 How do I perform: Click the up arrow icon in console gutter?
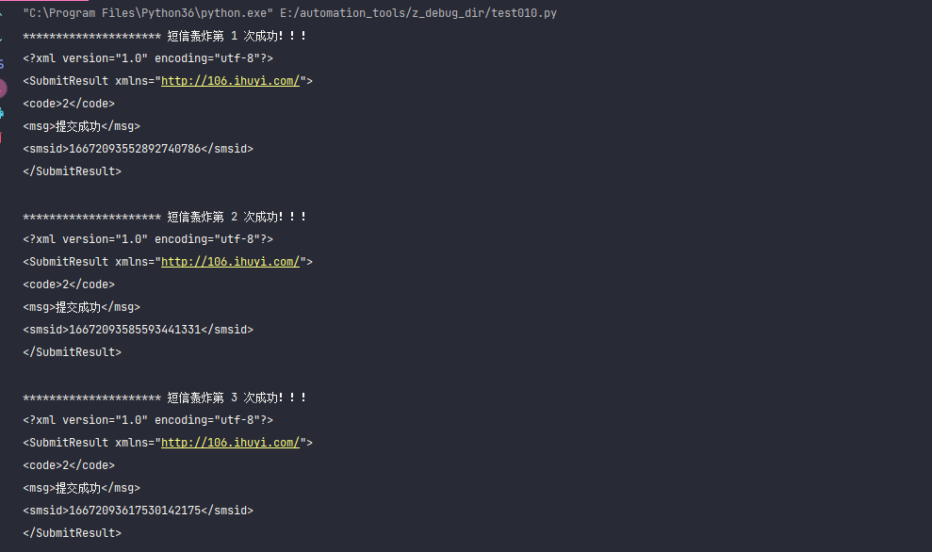(x=1, y=13)
